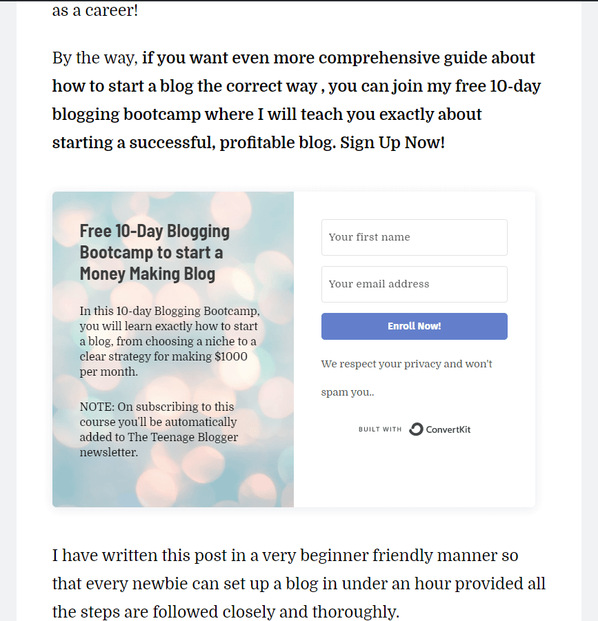Focus the 'Your first name' field
The width and height of the screenshot is (598, 621).
pos(414,237)
